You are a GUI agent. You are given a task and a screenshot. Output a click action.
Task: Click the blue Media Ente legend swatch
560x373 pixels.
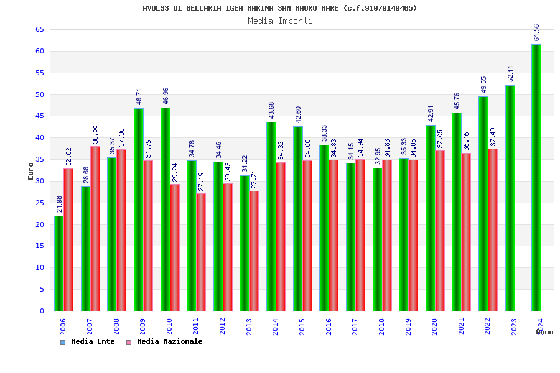point(63,343)
